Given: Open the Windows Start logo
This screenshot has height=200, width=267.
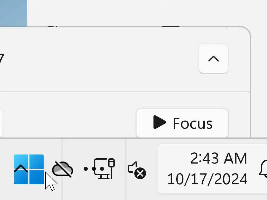Looking at the screenshot, I should (29, 169).
